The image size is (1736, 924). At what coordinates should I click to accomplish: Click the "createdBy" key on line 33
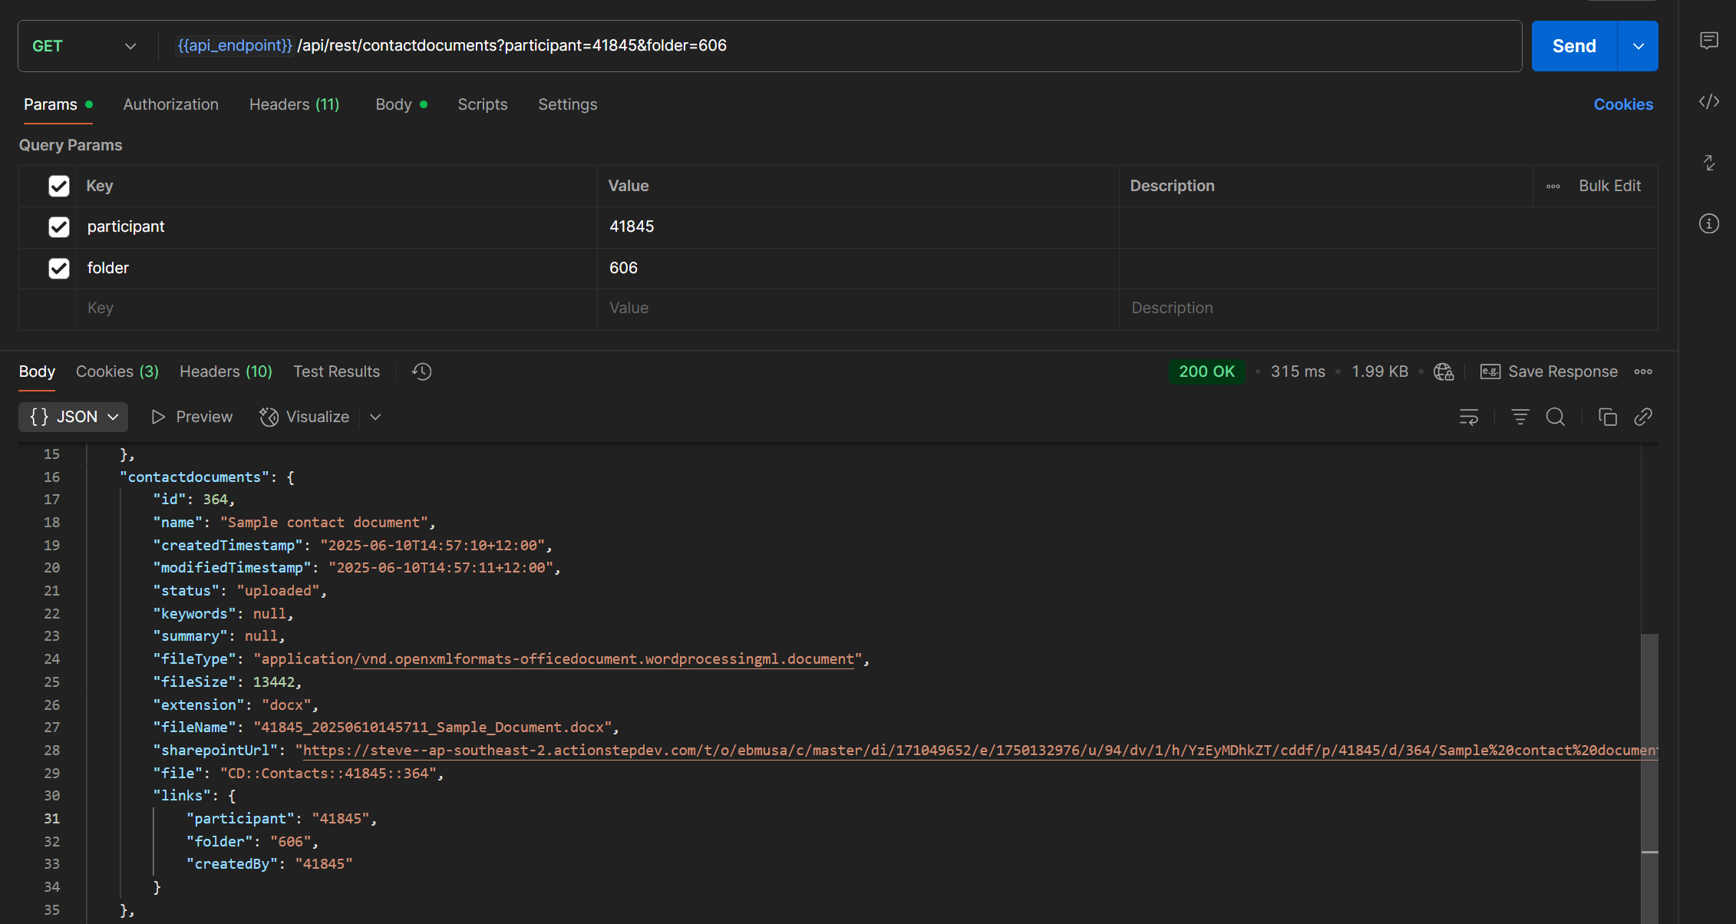pyautogui.click(x=232, y=864)
